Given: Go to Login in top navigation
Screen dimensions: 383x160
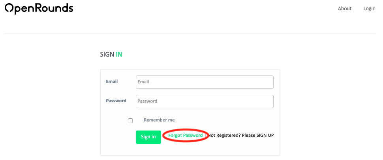Looking at the screenshot, I should pyautogui.click(x=369, y=9).
